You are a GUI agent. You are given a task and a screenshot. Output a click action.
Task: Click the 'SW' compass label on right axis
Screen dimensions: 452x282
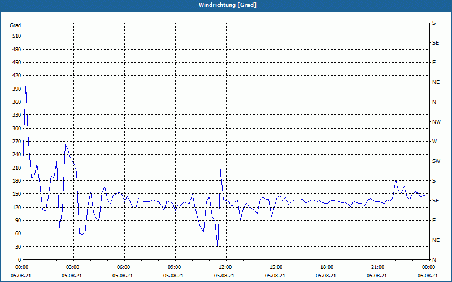click(436, 161)
